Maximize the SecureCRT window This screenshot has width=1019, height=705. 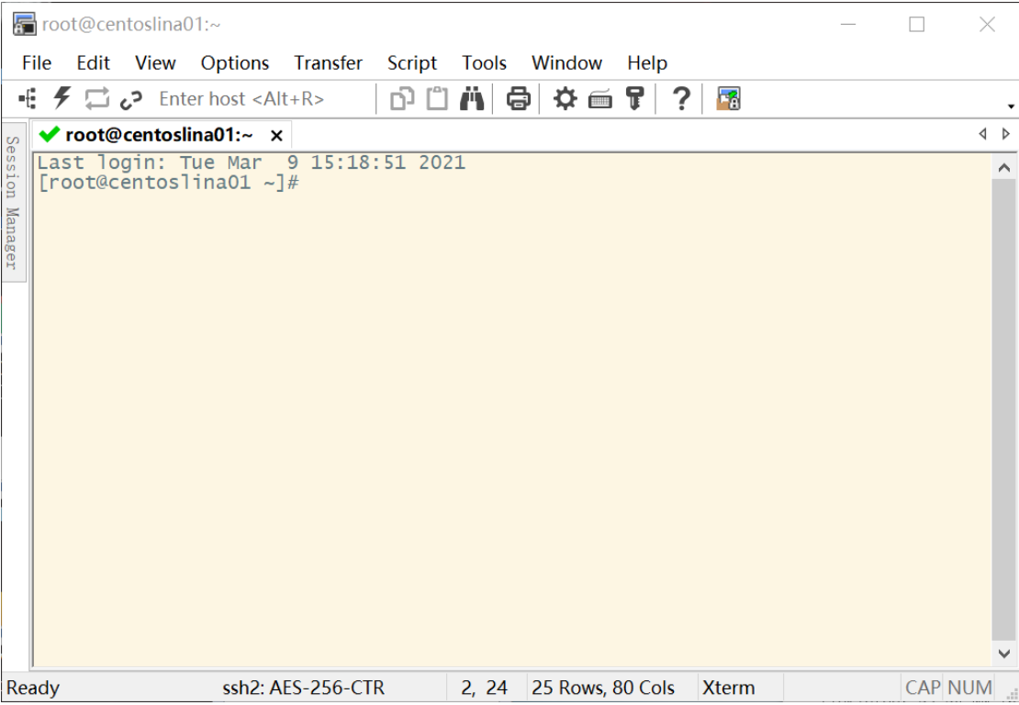[916, 25]
